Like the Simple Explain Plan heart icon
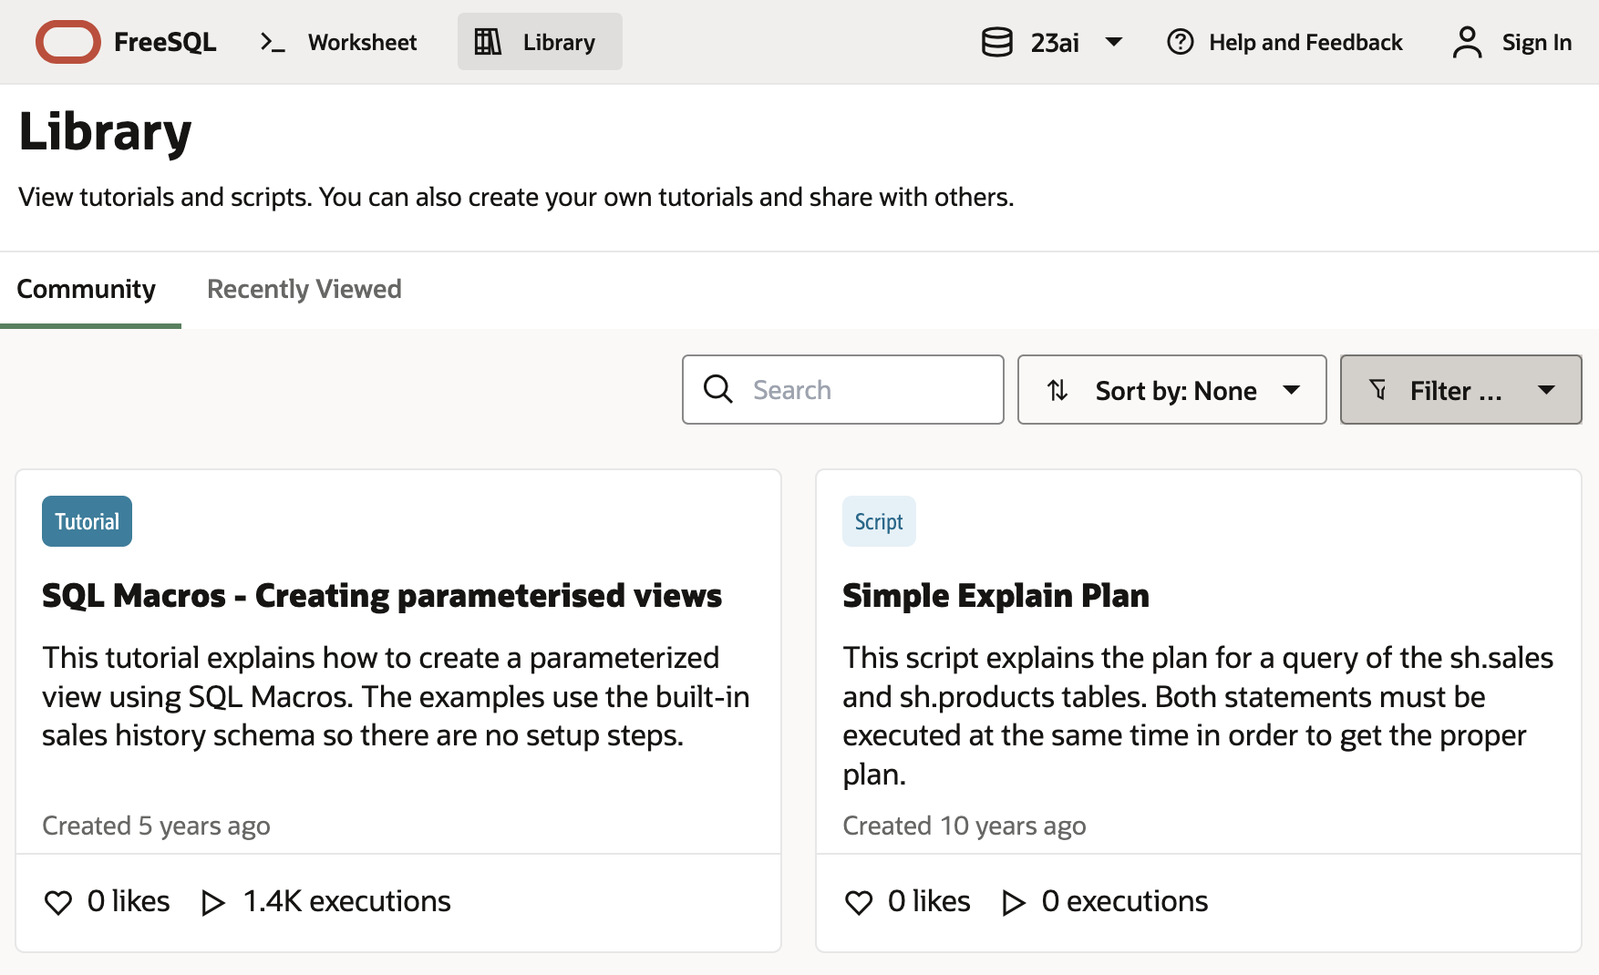This screenshot has width=1599, height=975. (859, 902)
